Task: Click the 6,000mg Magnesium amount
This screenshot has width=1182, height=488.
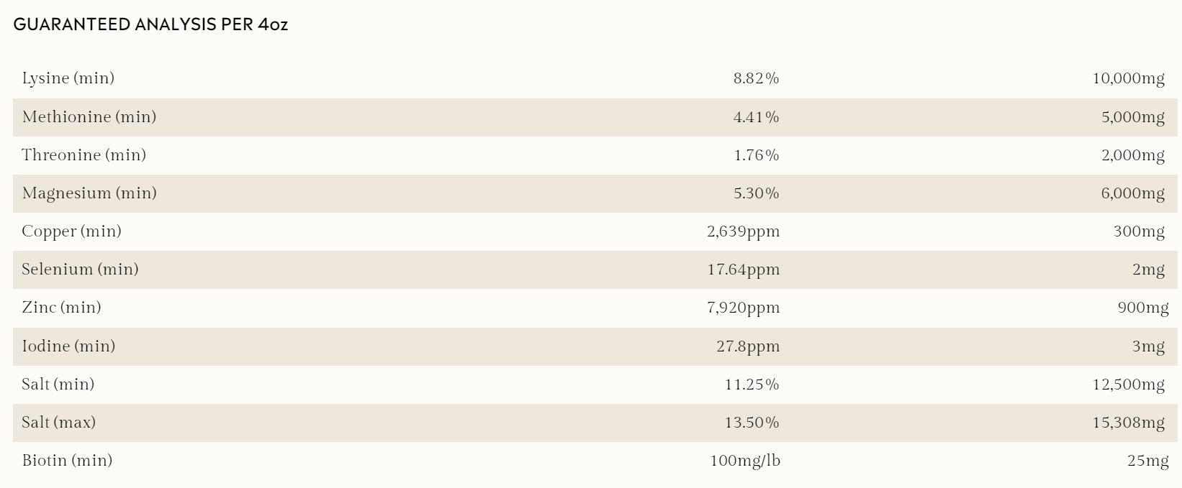Action: (x=1132, y=193)
